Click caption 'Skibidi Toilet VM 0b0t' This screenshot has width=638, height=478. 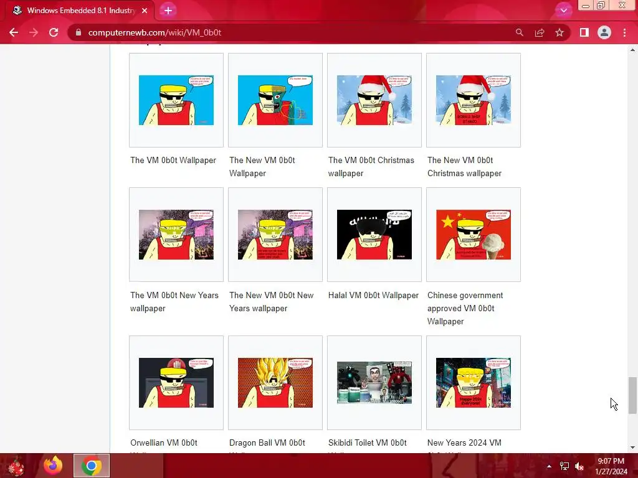[367, 443]
